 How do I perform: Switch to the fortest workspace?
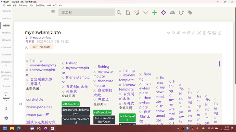click(x=6, y=86)
